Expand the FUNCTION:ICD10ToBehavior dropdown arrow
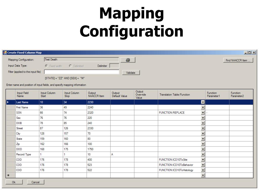This screenshot has width=259, height=194. (x=203, y=165)
